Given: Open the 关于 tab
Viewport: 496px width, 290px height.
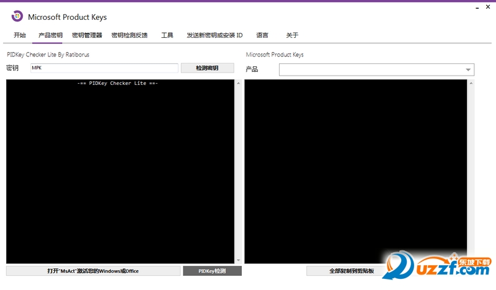Looking at the screenshot, I should [292, 35].
